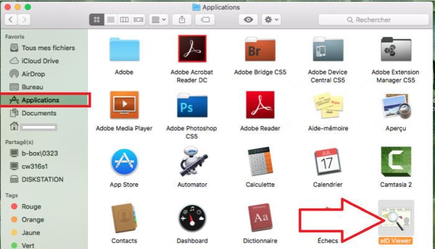This screenshot has width=435, height=249.
Task: Select the eID Viewer app icon
Action: (396, 218)
